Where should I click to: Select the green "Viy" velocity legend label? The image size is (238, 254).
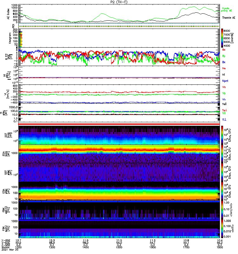click(224, 93)
